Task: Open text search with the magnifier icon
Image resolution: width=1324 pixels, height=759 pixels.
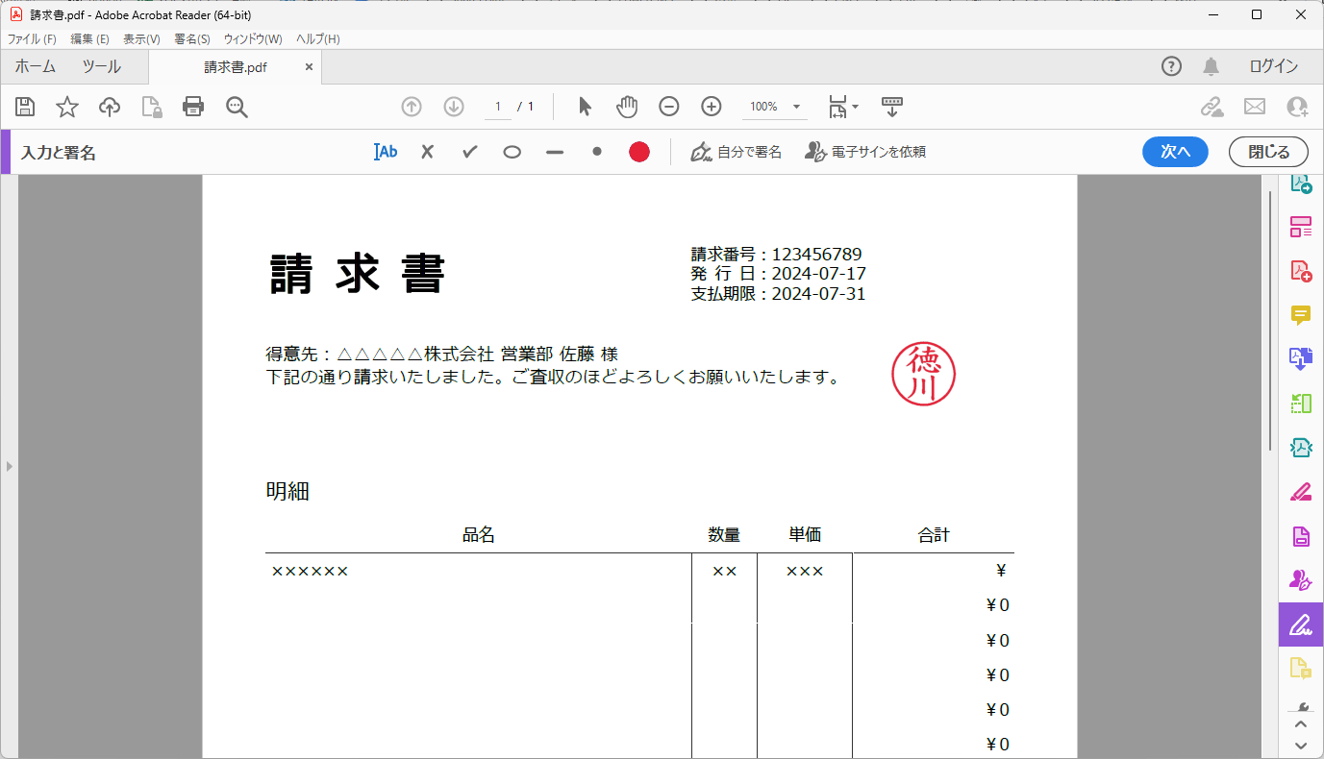Action: click(237, 107)
